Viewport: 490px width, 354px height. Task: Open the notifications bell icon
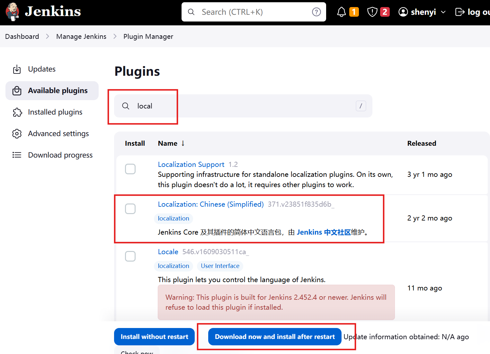click(x=341, y=12)
